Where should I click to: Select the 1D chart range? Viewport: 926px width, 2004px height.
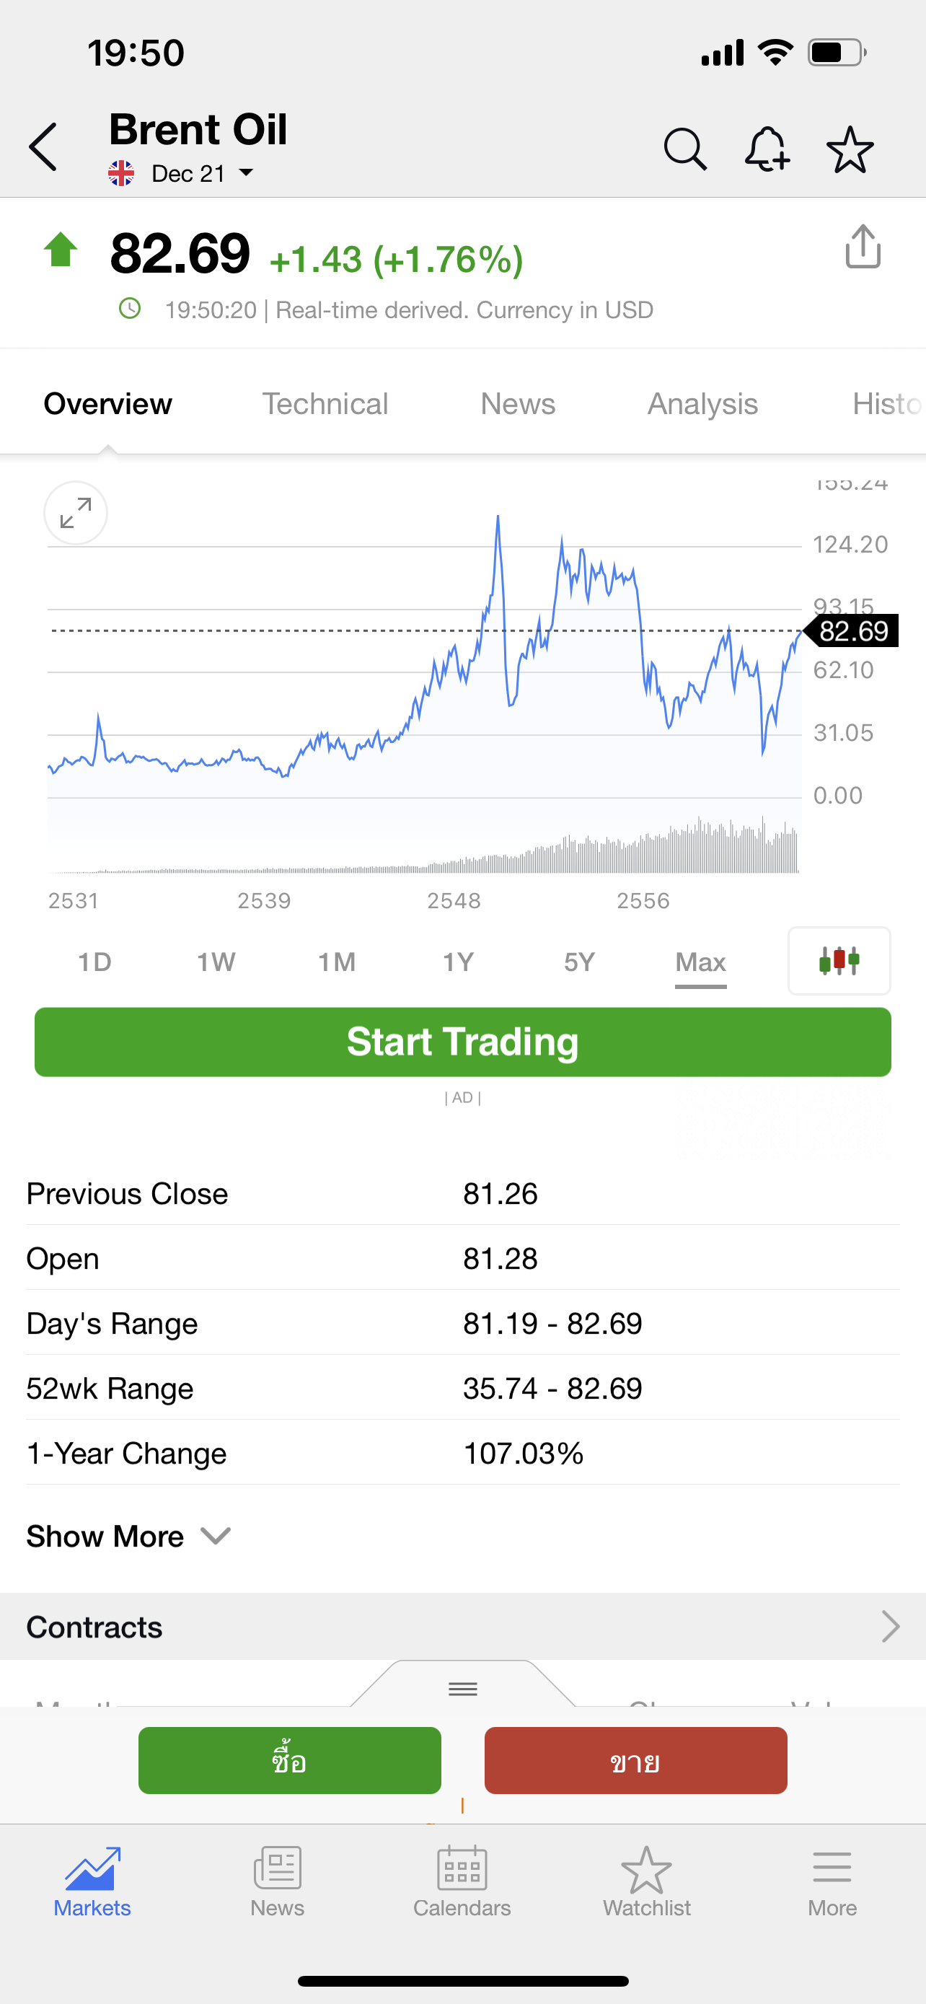(x=95, y=962)
